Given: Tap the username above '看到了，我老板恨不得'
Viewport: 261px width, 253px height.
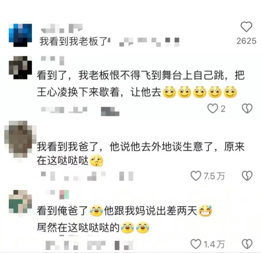Looking at the screenshot, I should click(x=53, y=60).
